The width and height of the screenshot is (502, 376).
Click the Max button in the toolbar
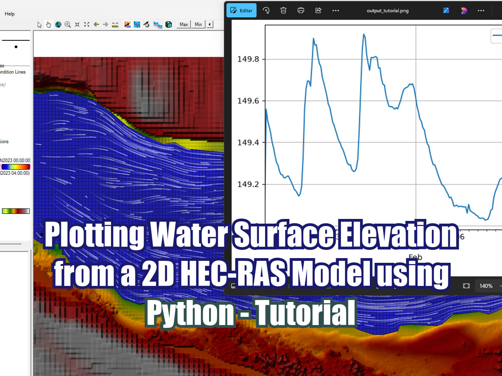click(184, 24)
